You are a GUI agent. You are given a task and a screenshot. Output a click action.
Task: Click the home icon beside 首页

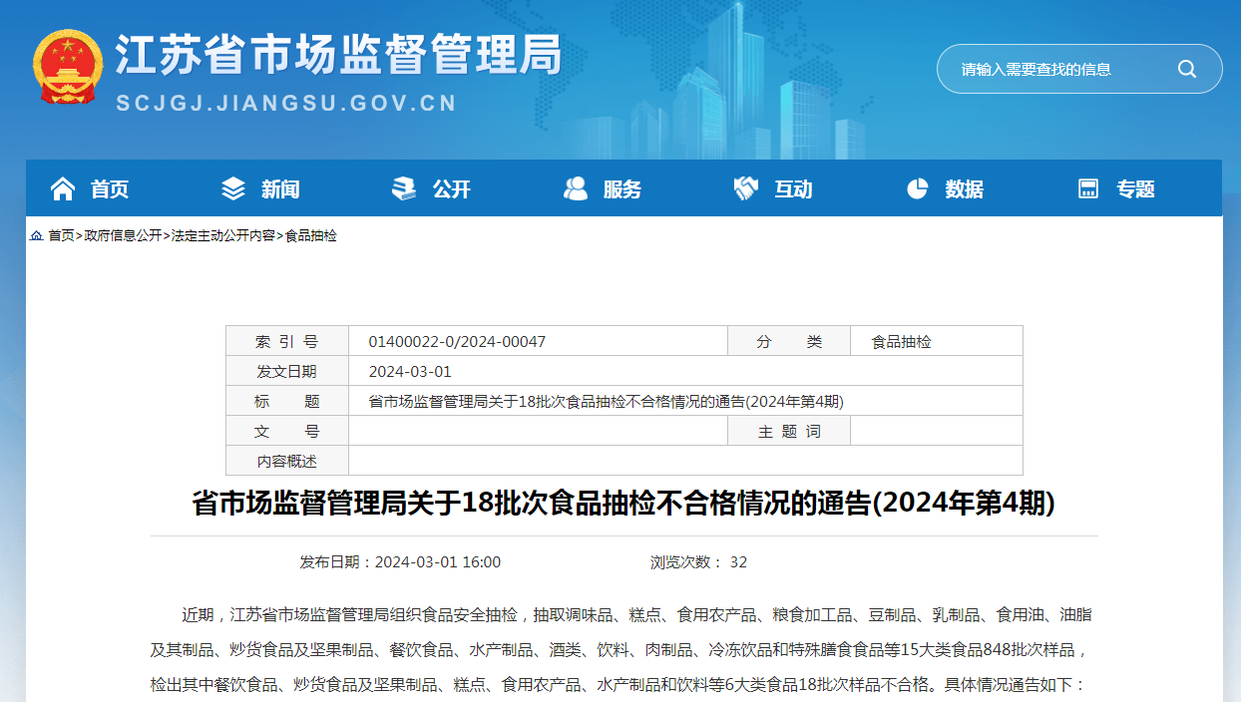coord(63,188)
